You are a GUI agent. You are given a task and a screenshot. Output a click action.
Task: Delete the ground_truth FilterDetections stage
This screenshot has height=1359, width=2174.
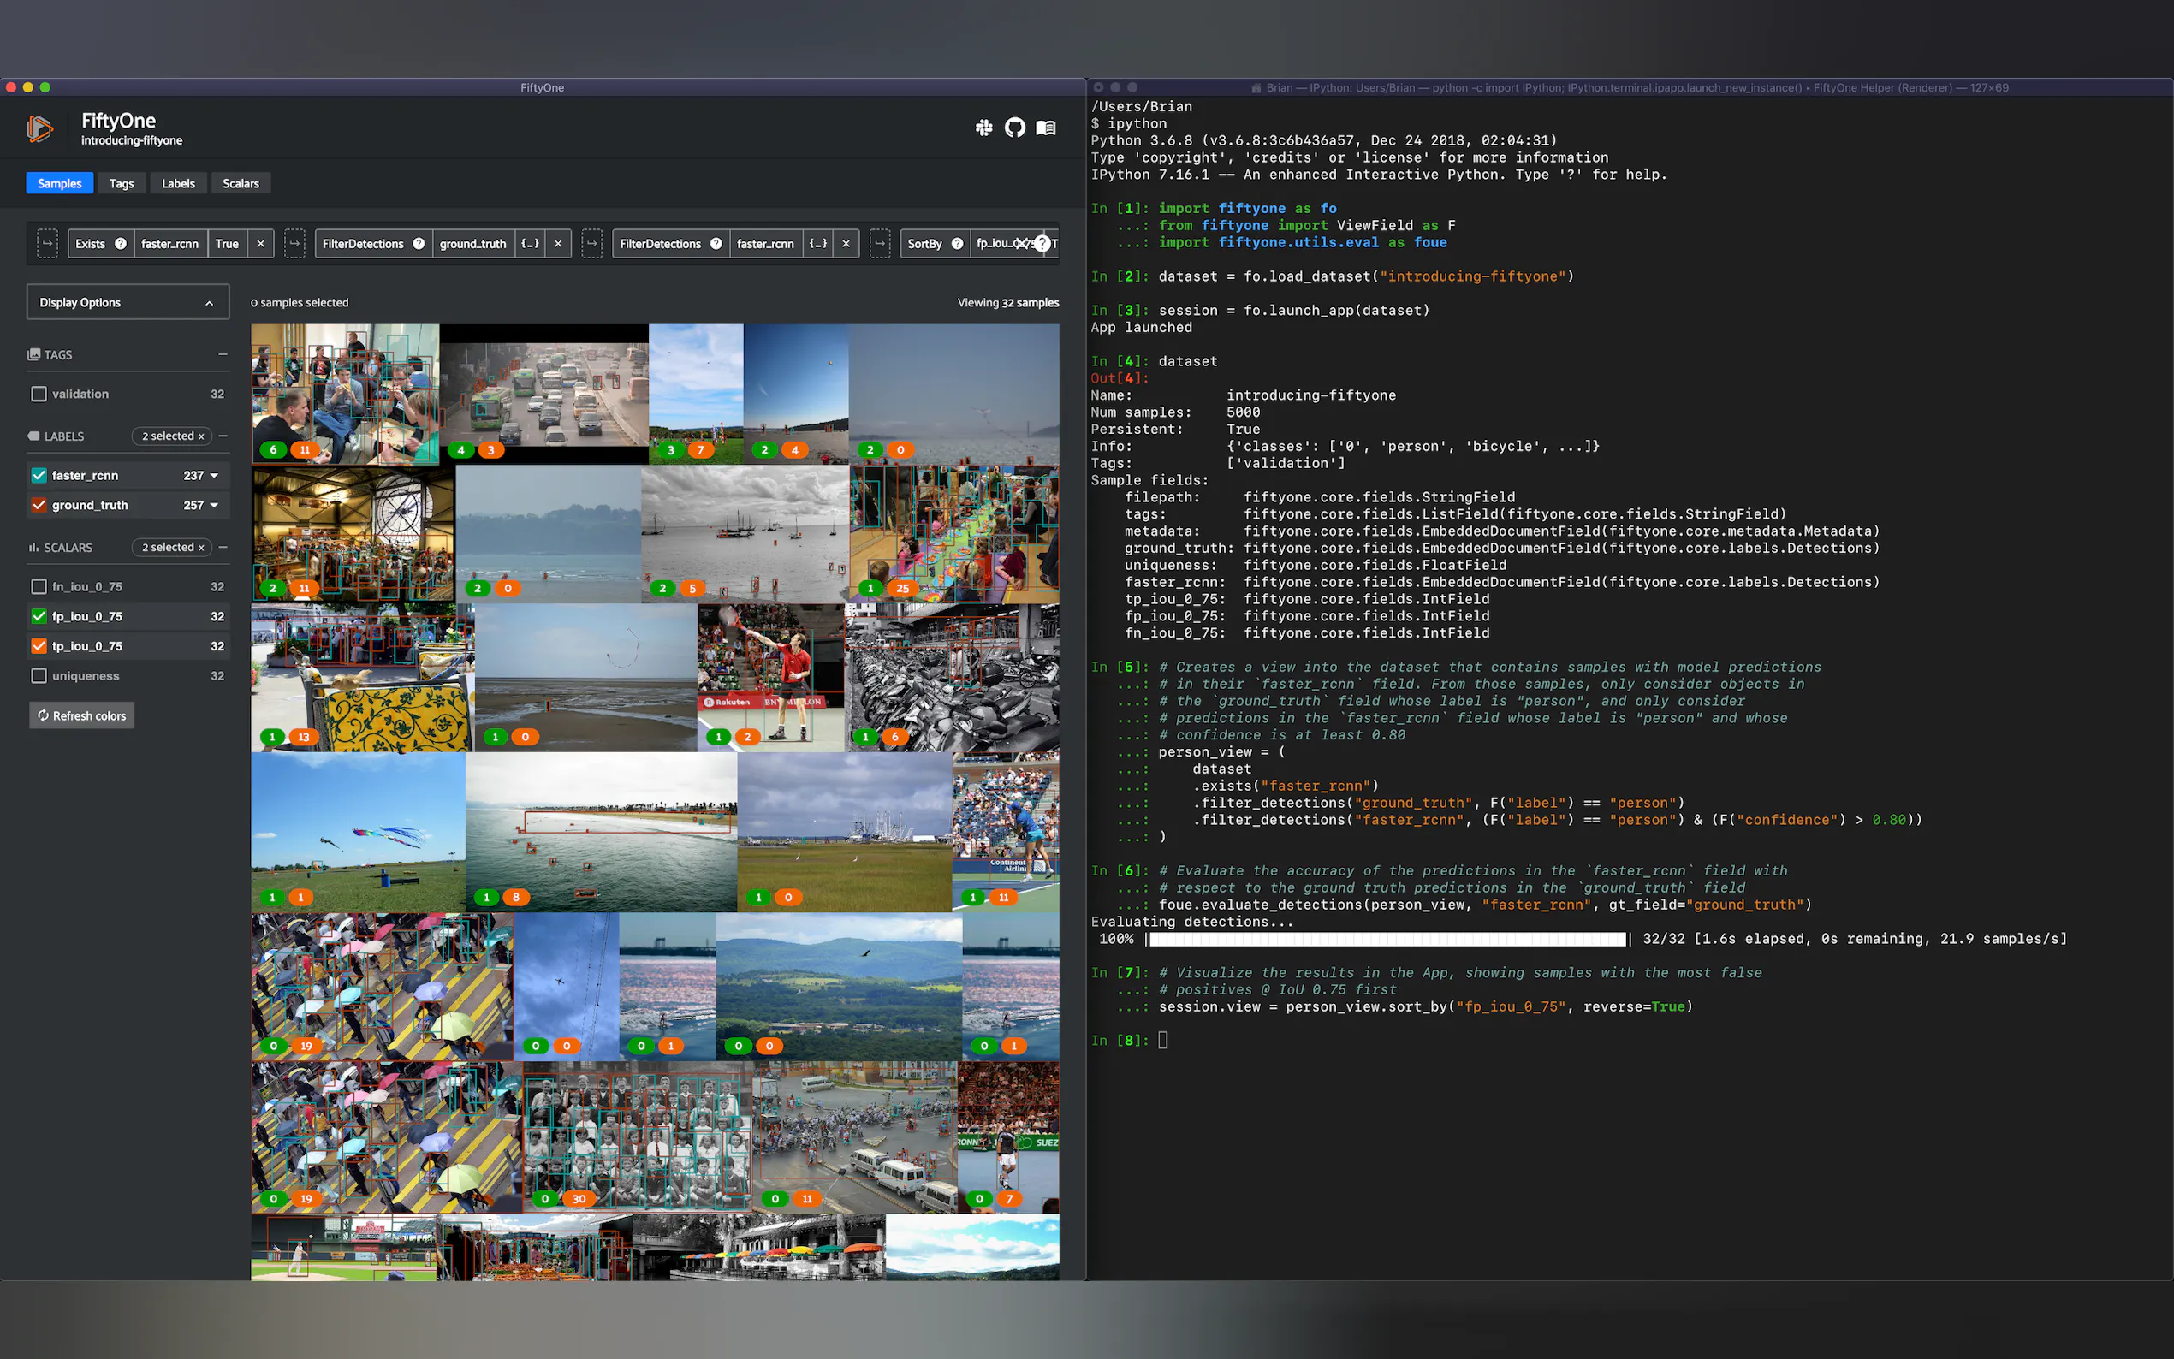(558, 244)
